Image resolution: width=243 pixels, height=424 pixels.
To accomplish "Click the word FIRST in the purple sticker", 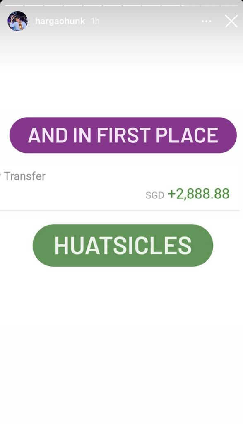I will 123,135.
